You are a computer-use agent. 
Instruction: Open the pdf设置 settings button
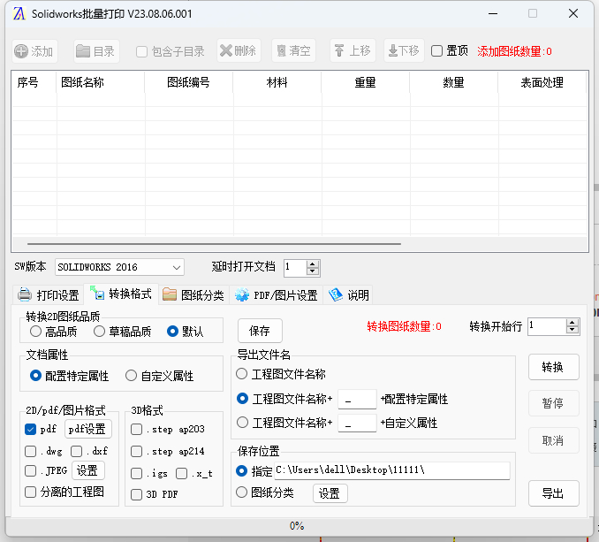coord(87,429)
